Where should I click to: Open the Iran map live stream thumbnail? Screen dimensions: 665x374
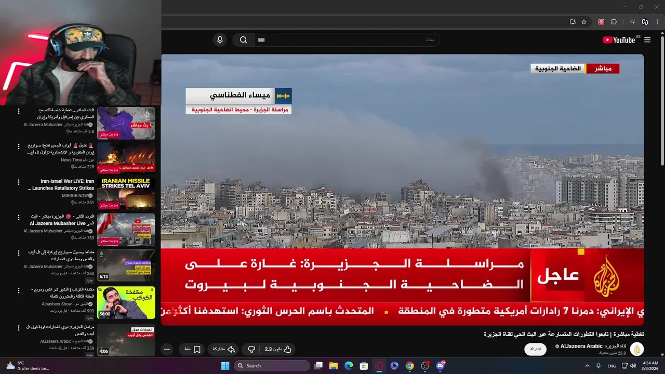(126, 123)
